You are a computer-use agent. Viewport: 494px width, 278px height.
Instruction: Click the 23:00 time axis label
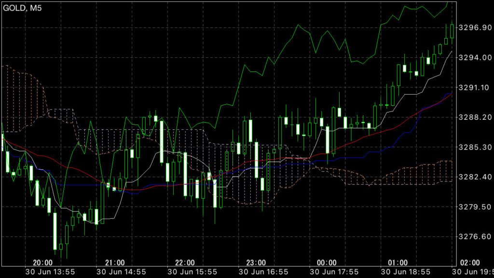(256, 263)
